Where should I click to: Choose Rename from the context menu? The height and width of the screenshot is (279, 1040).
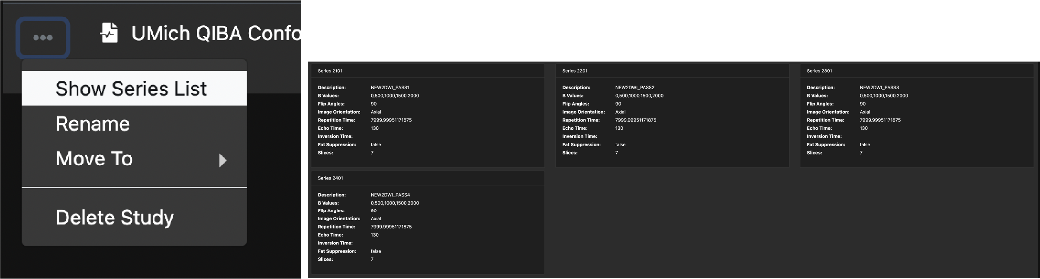coord(93,124)
